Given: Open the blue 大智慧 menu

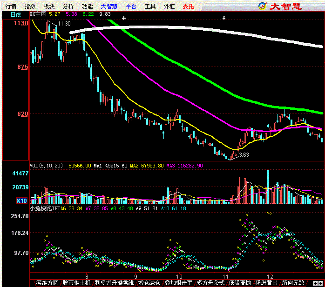Looking at the screenshot, I should tap(109, 6).
